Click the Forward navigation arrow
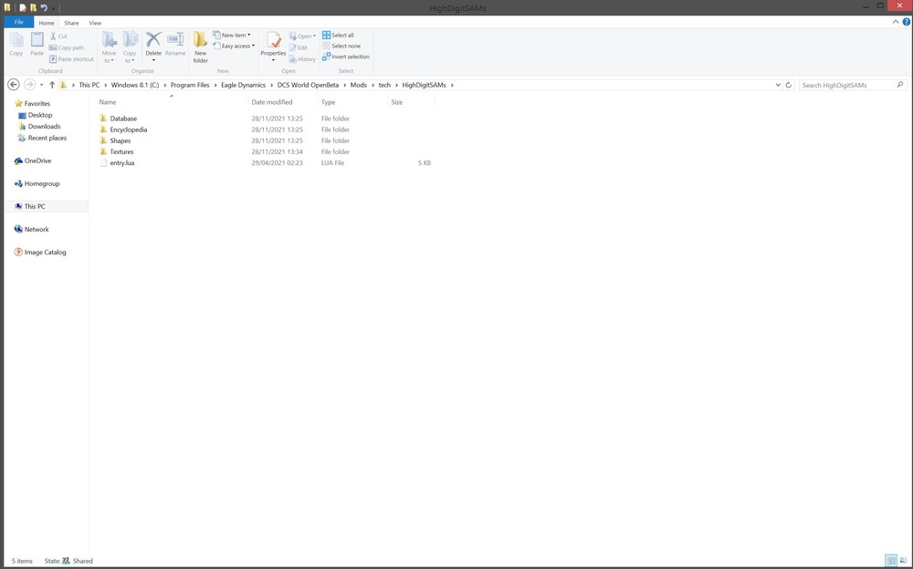The image size is (913, 569). pos(29,85)
